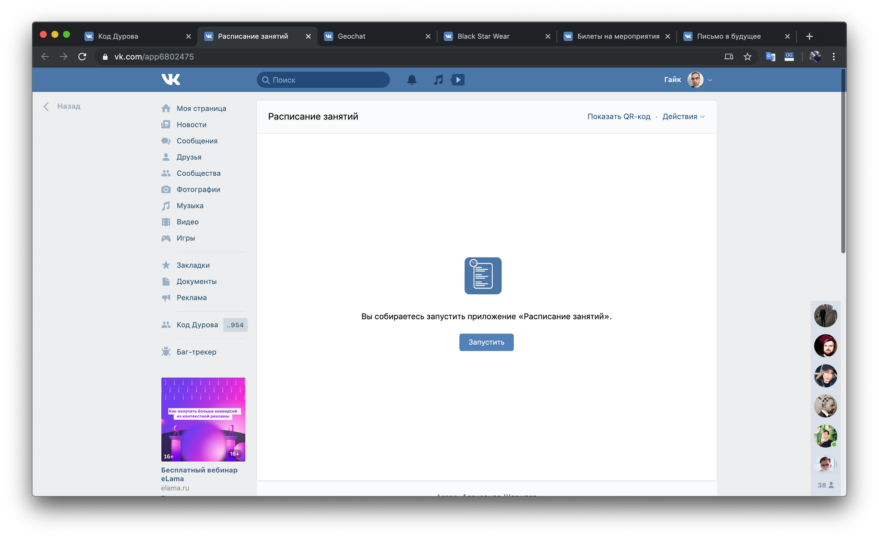The height and width of the screenshot is (539, 879).
Task: Bookmark page with the star icon
Action: tap(748, 57)
